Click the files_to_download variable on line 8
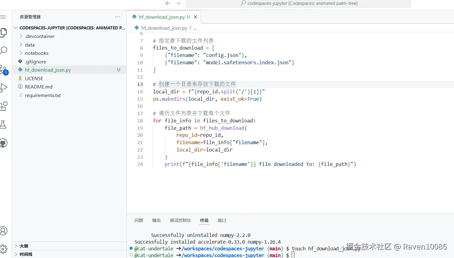This screenshot has height=258, width=454. [x=178, y=48]
